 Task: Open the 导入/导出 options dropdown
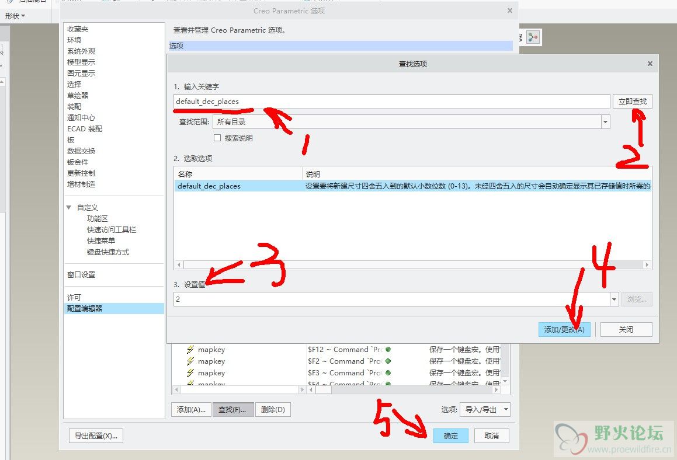485,409
